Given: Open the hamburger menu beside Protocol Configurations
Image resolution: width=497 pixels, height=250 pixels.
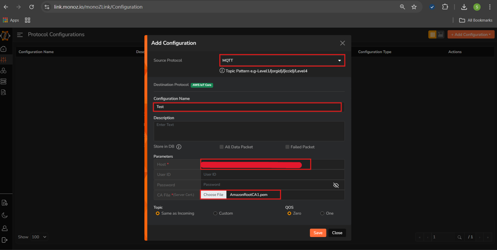Looking at the screenshot, I should [20, 35].
